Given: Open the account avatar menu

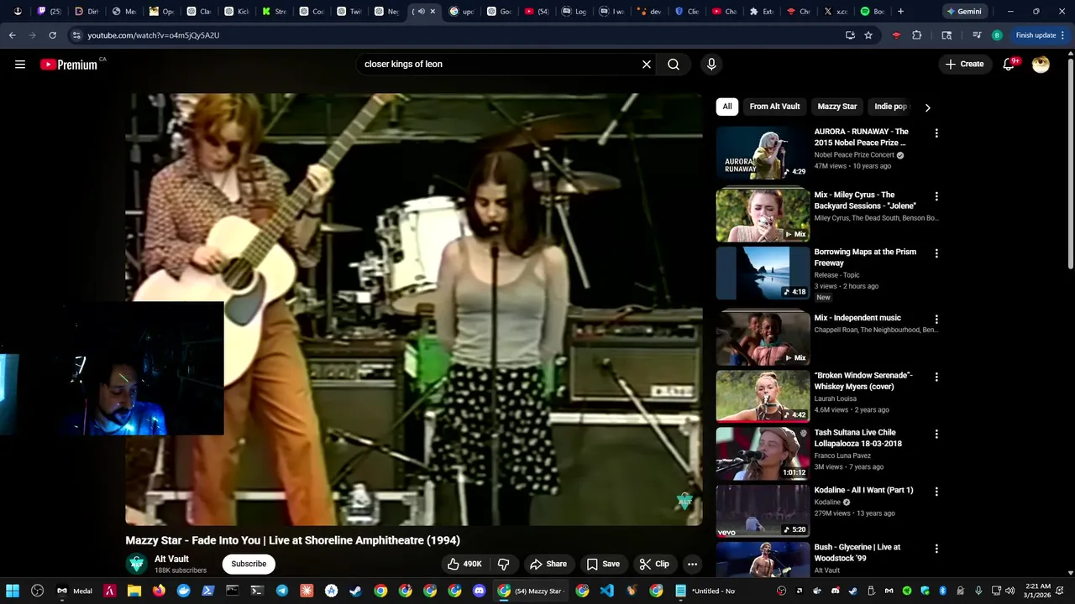Looking at the screenshot, I should [x=1041, y=64].
